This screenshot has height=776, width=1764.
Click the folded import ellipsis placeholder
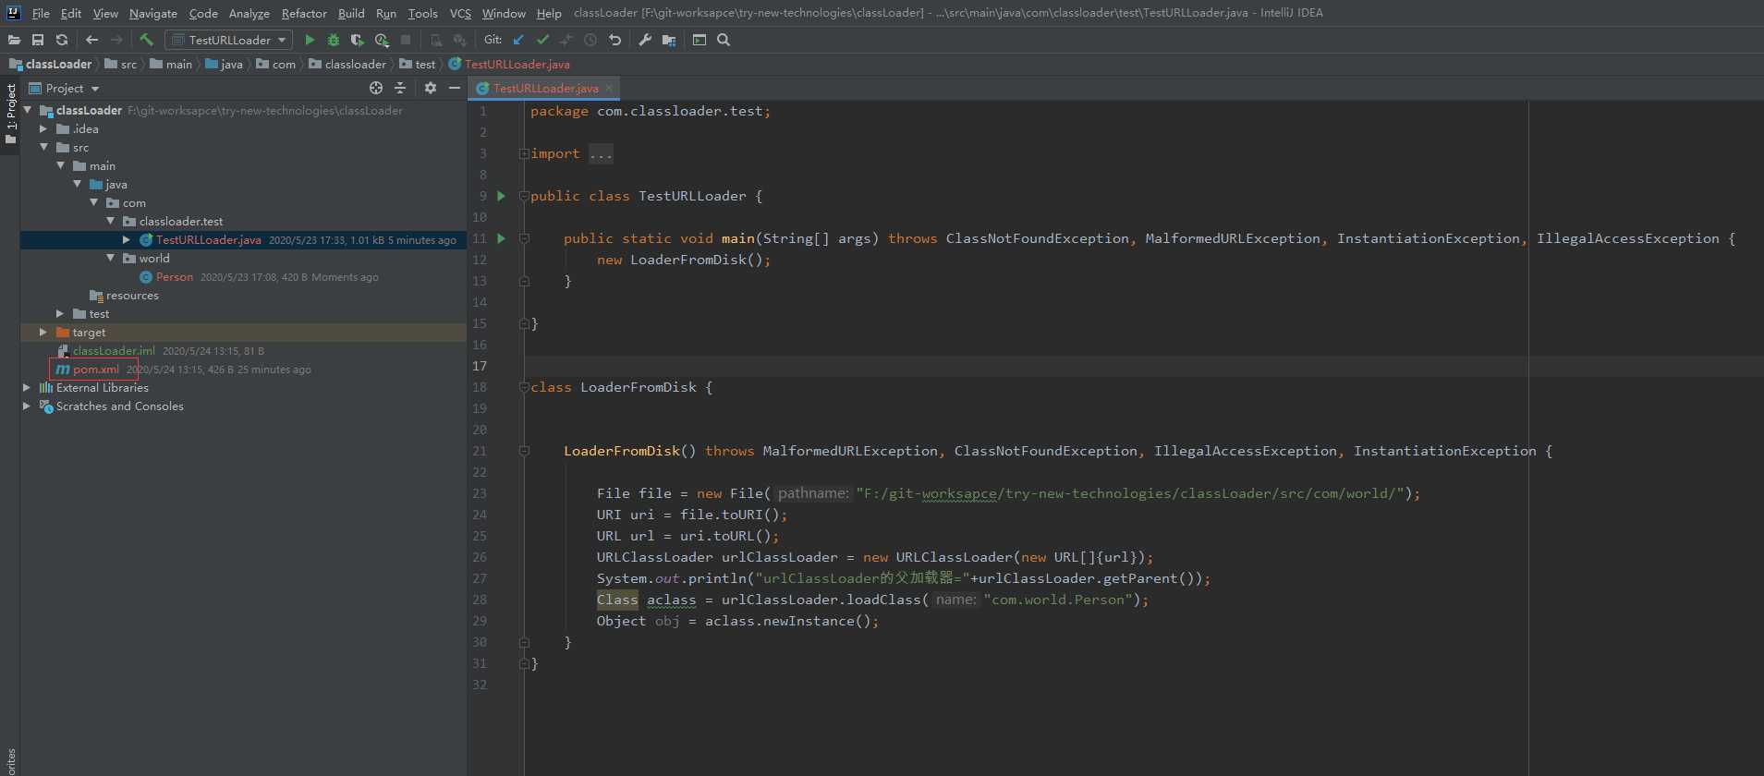click(x=601, y=153)
